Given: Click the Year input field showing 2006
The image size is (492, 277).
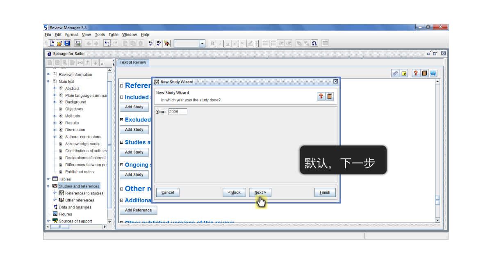Looking at the screenshot, I should [x=178, y=112].
